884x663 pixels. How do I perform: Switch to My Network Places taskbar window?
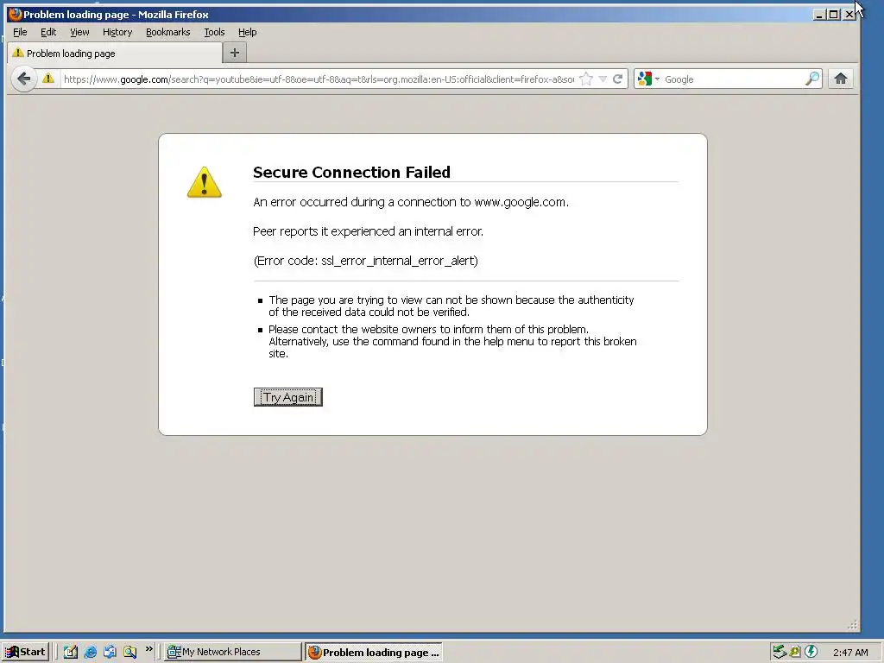click(233, 652)
